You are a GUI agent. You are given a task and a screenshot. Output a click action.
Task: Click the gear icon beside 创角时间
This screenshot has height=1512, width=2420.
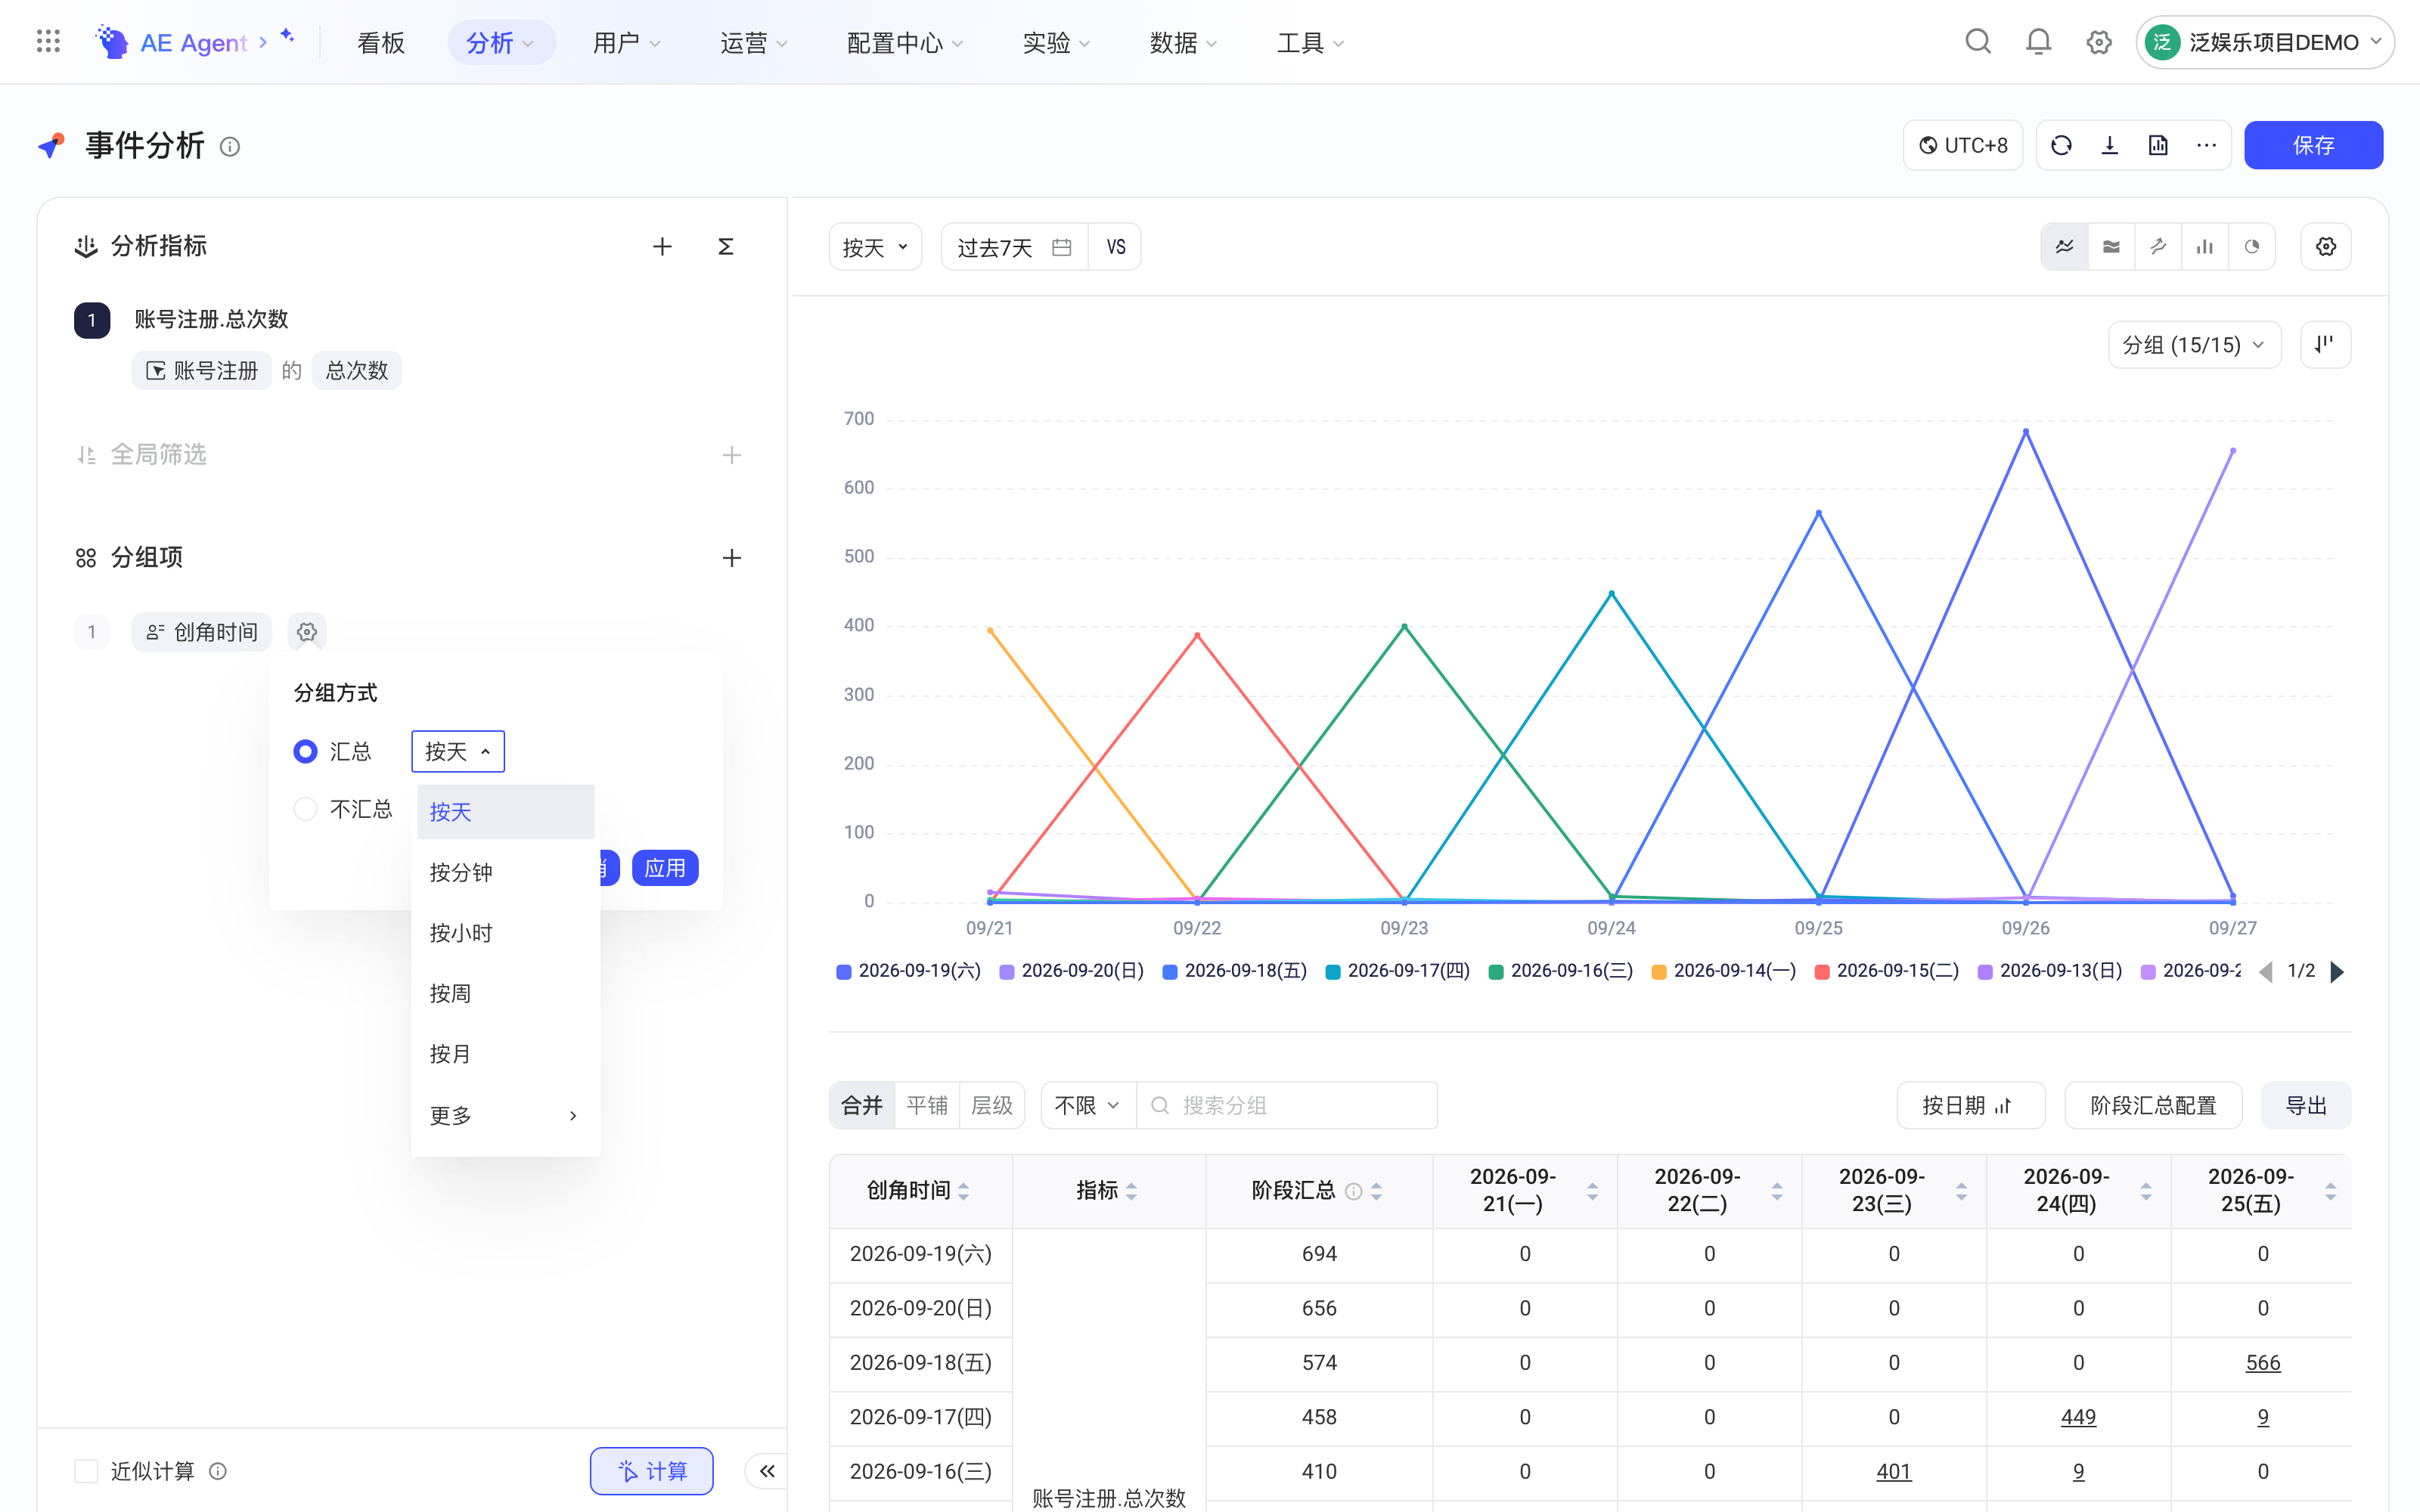coord(307,632)
